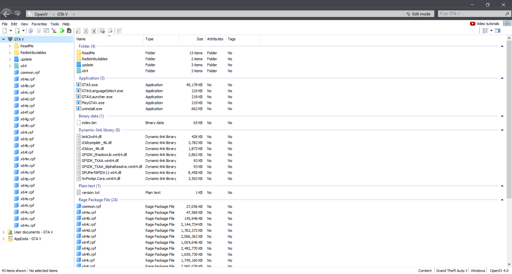Open the Help menu
Image resolution: width=512 pixels, height=274 pixels.
tap(66, 24)
